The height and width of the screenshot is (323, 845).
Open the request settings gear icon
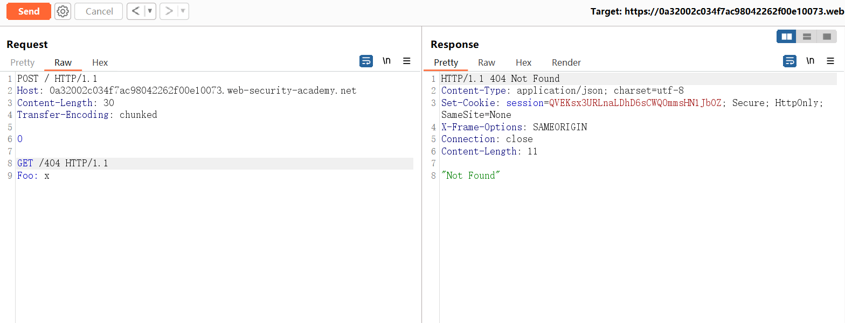click(x=63, y=11)
